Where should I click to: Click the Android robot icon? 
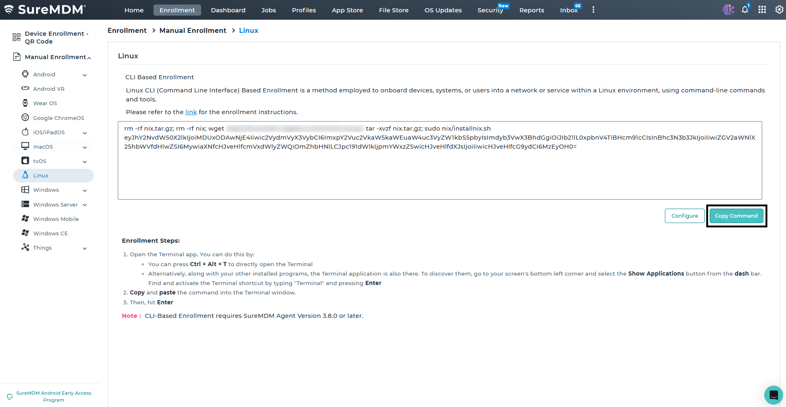point(25,74)
